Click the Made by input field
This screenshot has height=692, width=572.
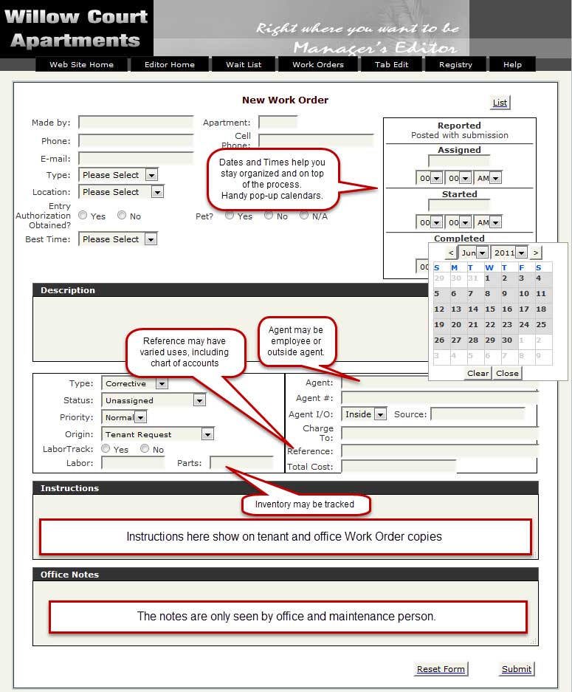[136, 123]
